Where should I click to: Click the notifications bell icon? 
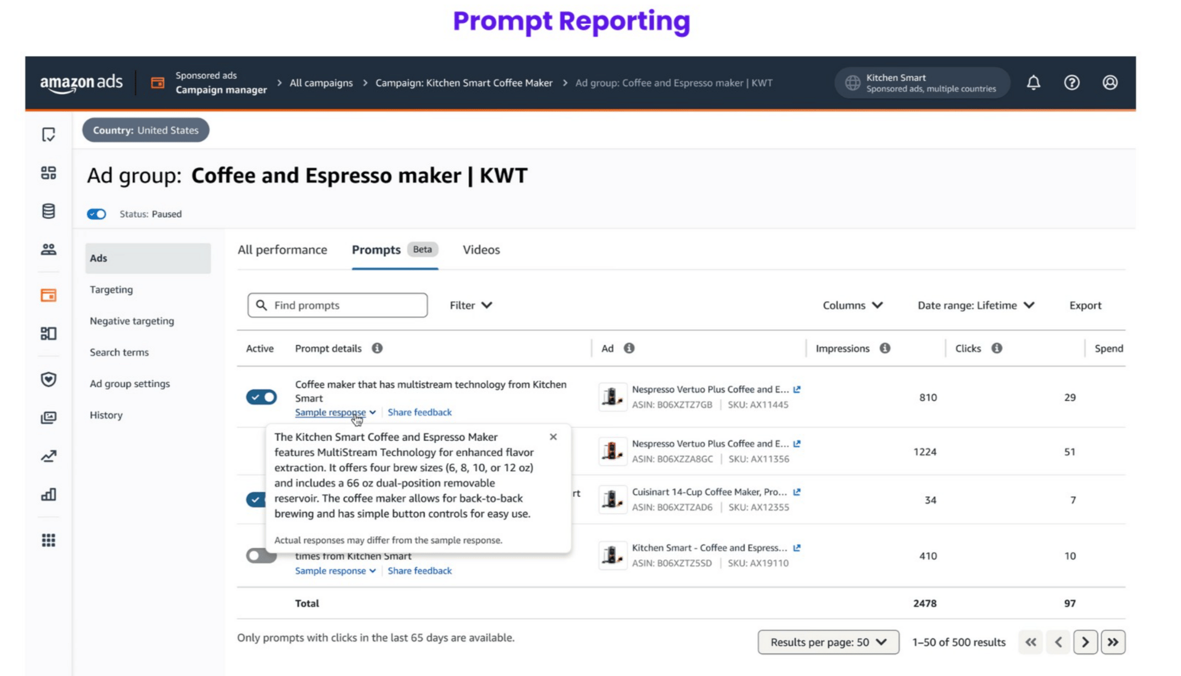coord(1033,82)
